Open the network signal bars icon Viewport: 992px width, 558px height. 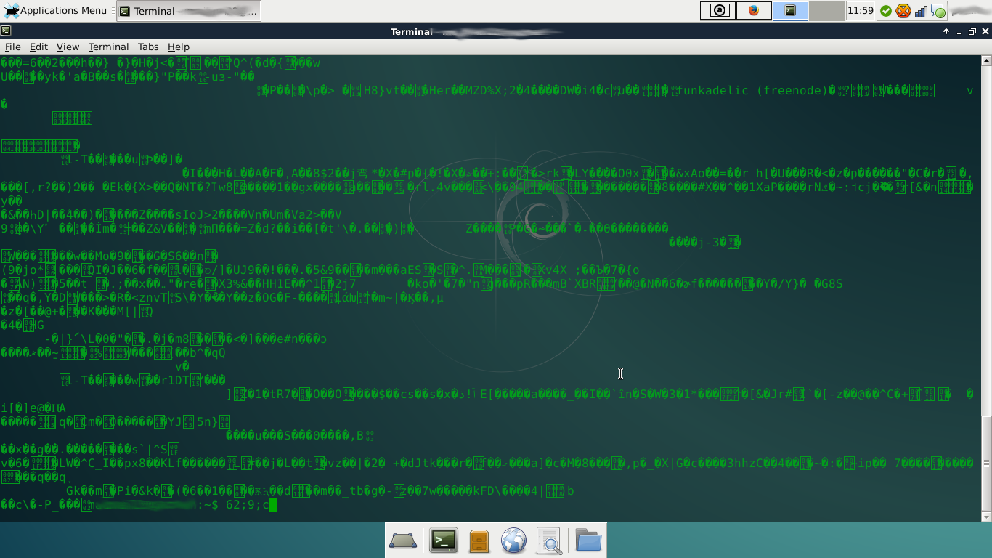click(921, 11)
